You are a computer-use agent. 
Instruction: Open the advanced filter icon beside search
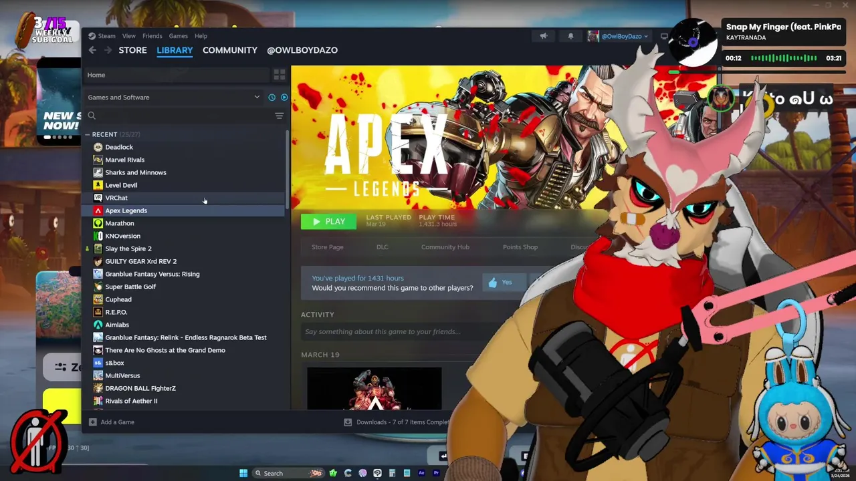pos(280,116)
